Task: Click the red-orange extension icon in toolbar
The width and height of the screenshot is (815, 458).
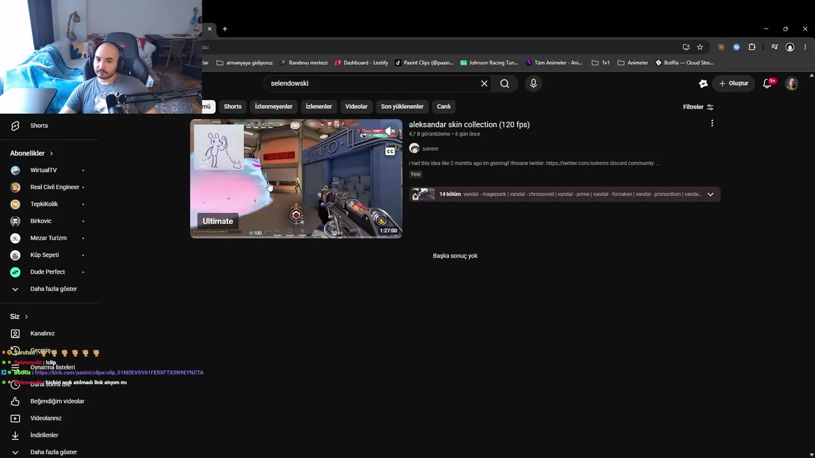Action: pyautogui.click(x=721, y=47)
